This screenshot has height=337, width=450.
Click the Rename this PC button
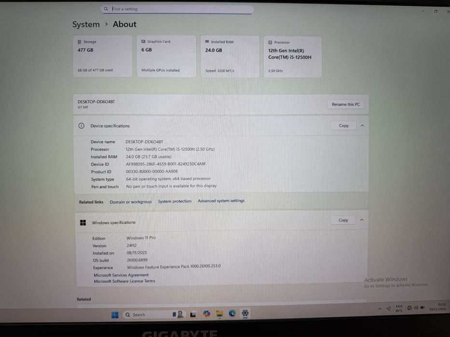tap(345, 104)
